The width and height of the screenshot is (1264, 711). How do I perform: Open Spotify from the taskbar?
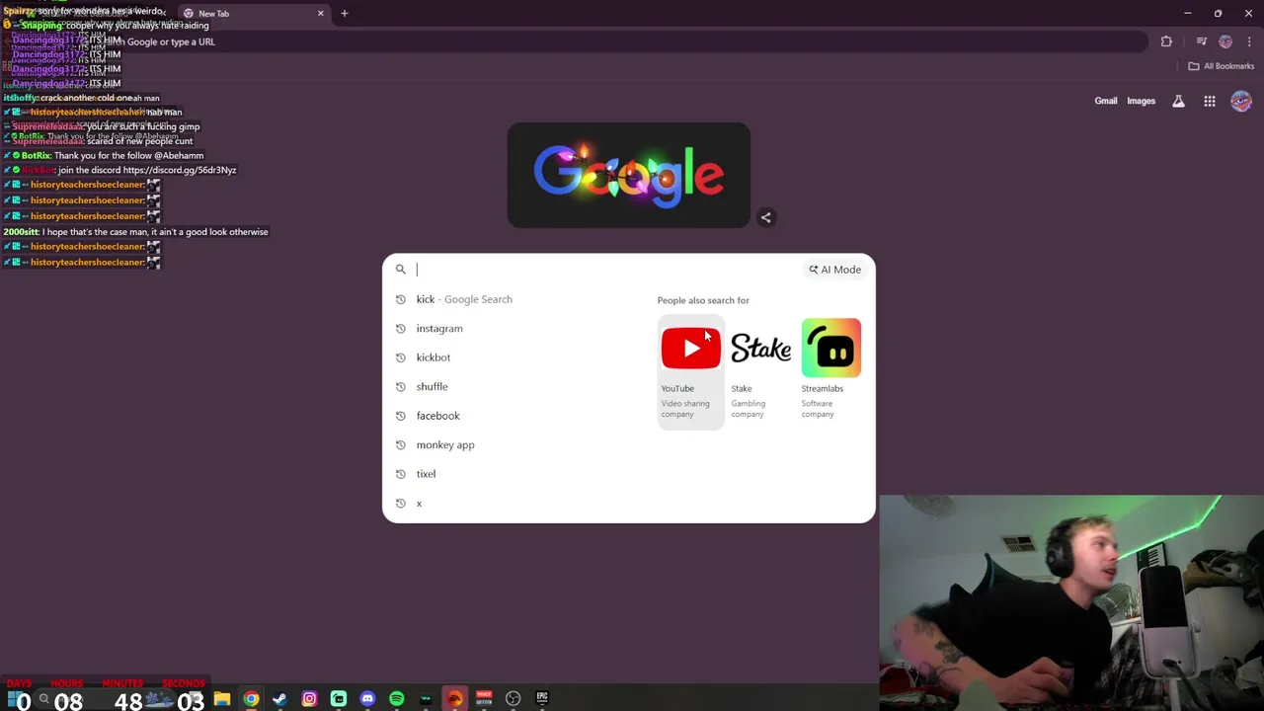(397, 699)
